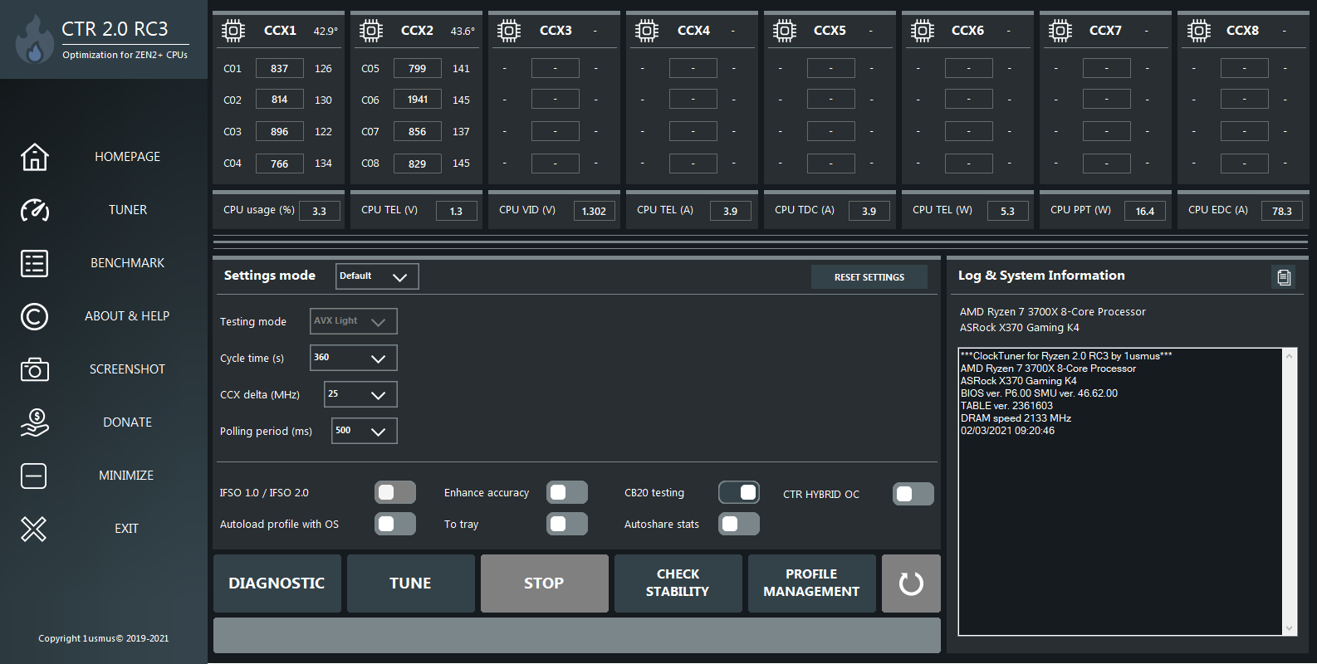
Task: Enable To tray switch
Action: pos(567,524)
